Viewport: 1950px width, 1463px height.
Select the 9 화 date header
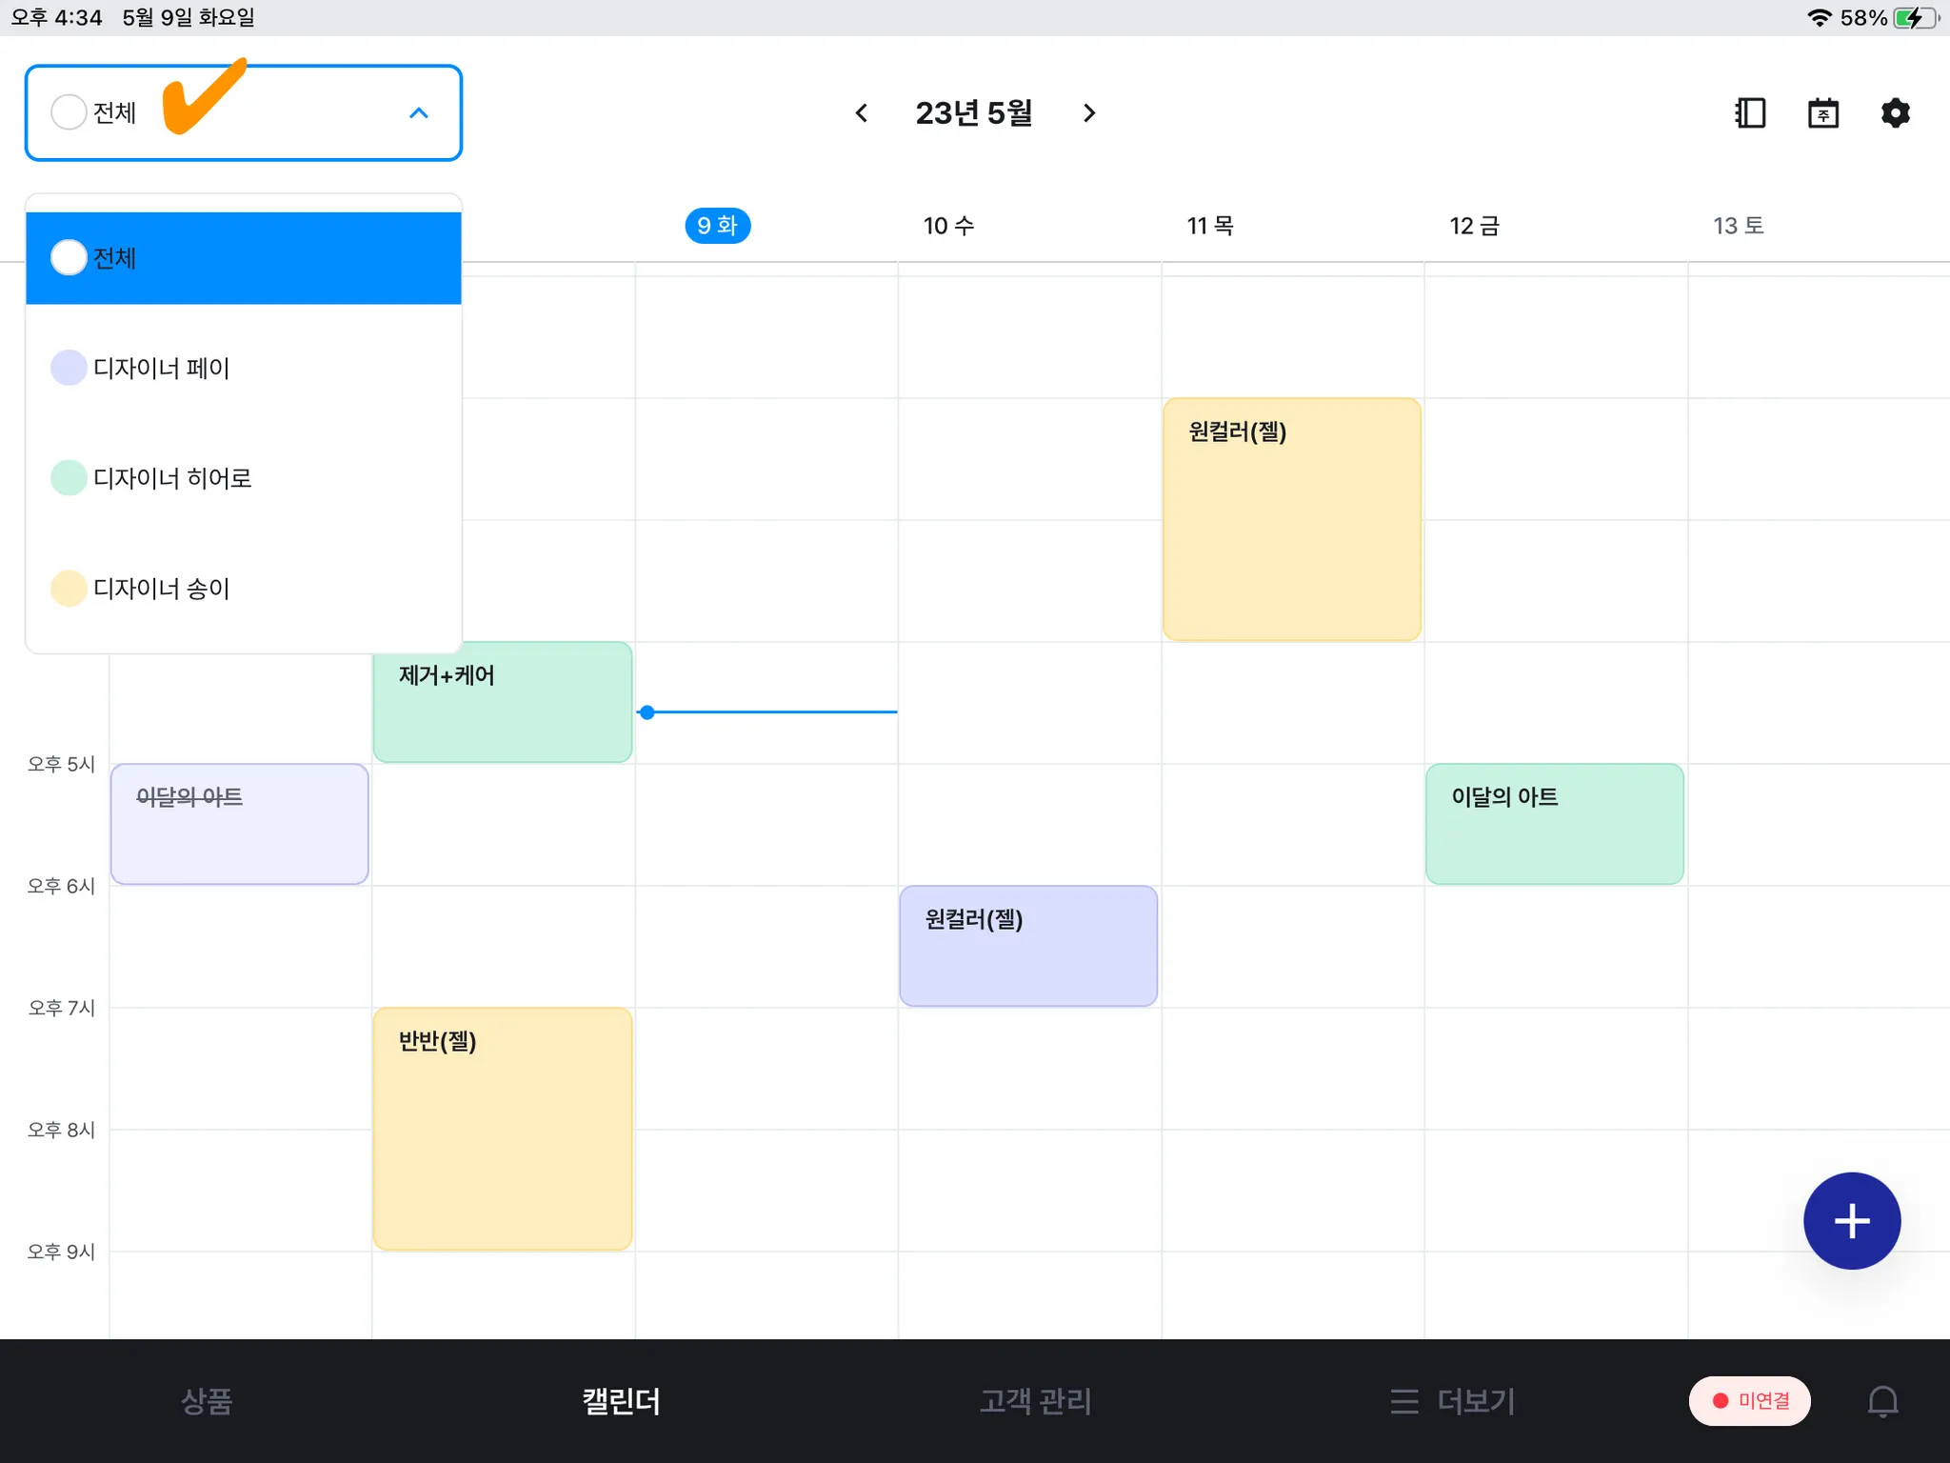[x=717, y=226]
